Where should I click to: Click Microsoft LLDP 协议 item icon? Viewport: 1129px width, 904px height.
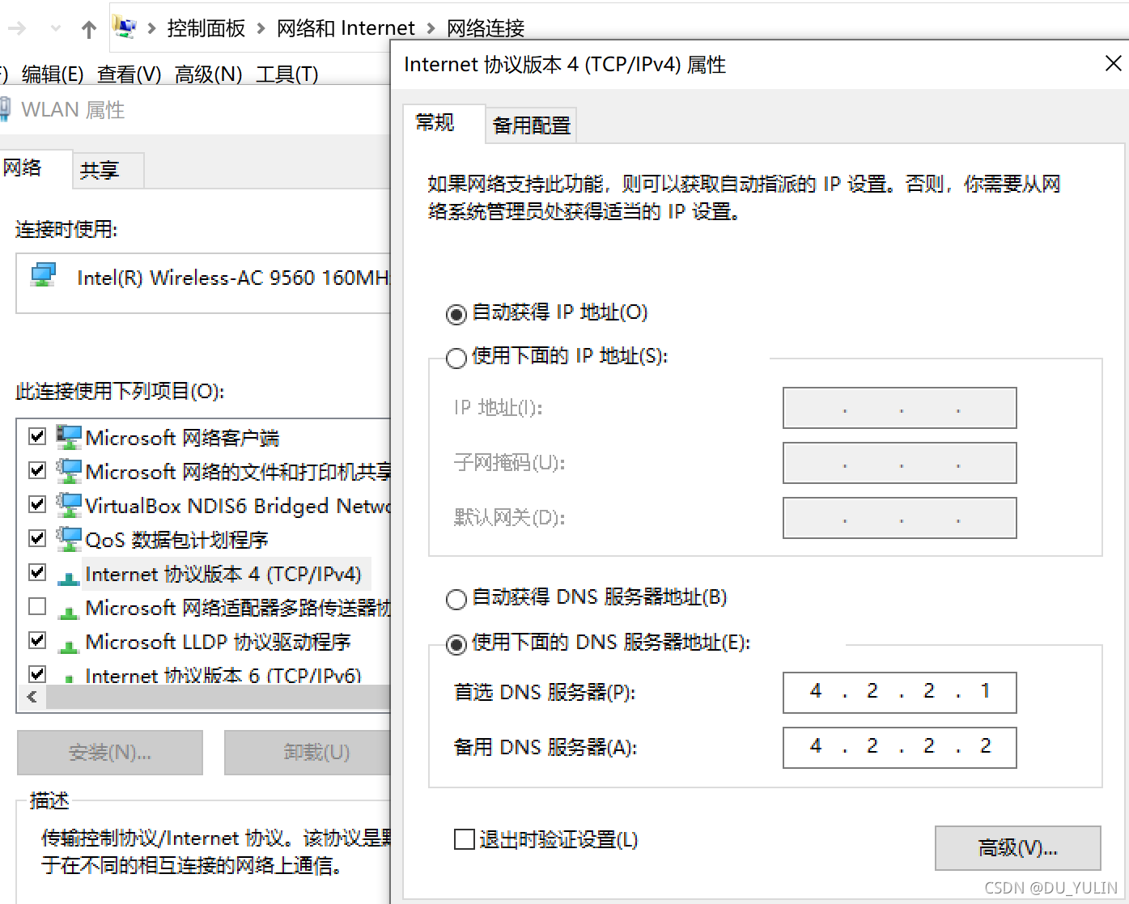point(69,646)
